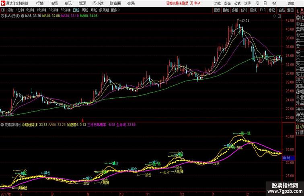Click the 通达信 red logo icon
This screenshot has height=196, width=304.
[x=3, y=3]
